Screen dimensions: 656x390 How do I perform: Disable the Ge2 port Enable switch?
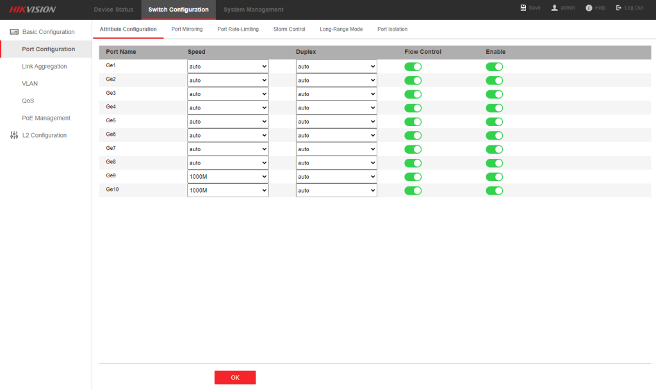(494, 81)
